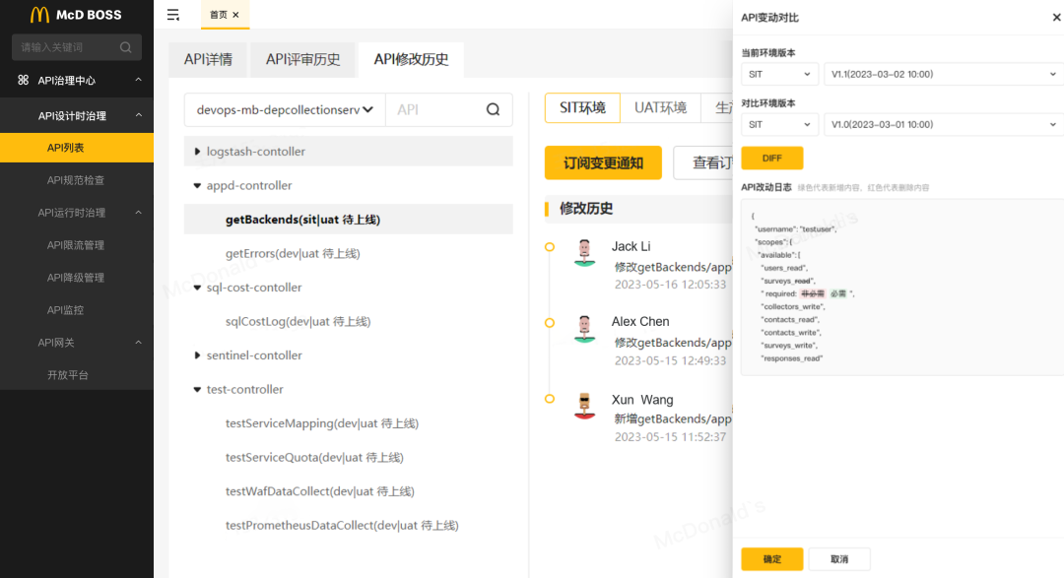This screenshot has height=578, width=1064.
Task: Switch to the API评审历史 tab
Action: [302, 59]
